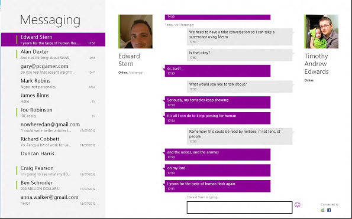Open Ben Schroder's 200 MILLION DOLLARS thread
The height and width of the screenshot is (219, 352).
tap(53, 185)
